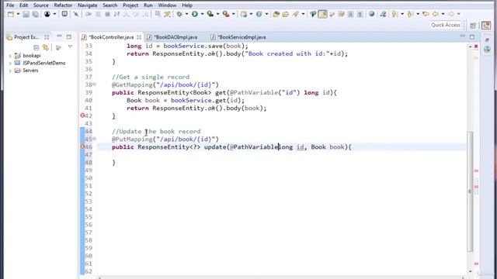Select the Java EE perspective icon
This screenshot has width=497, height=279.
[x=486, y=26]
